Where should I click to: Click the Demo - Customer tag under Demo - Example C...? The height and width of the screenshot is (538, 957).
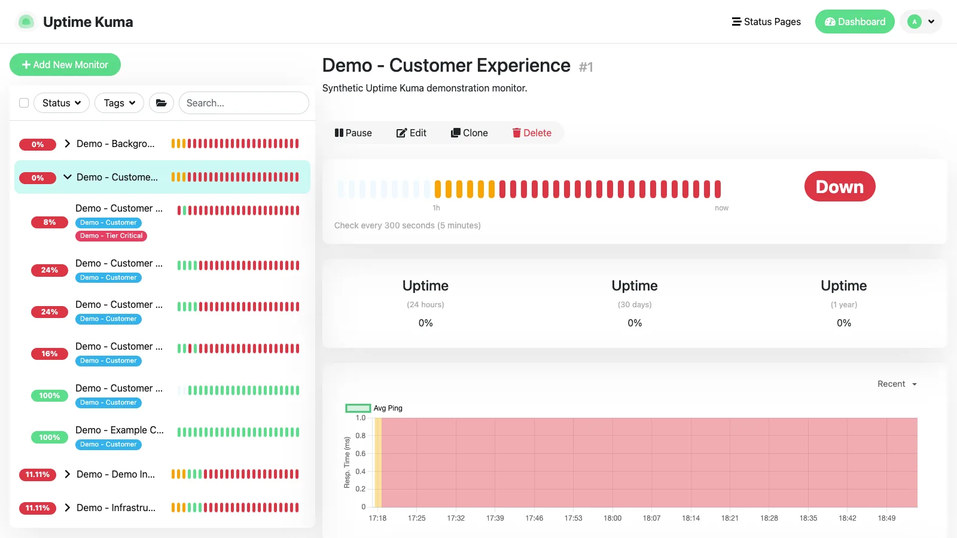coord(108,445)
